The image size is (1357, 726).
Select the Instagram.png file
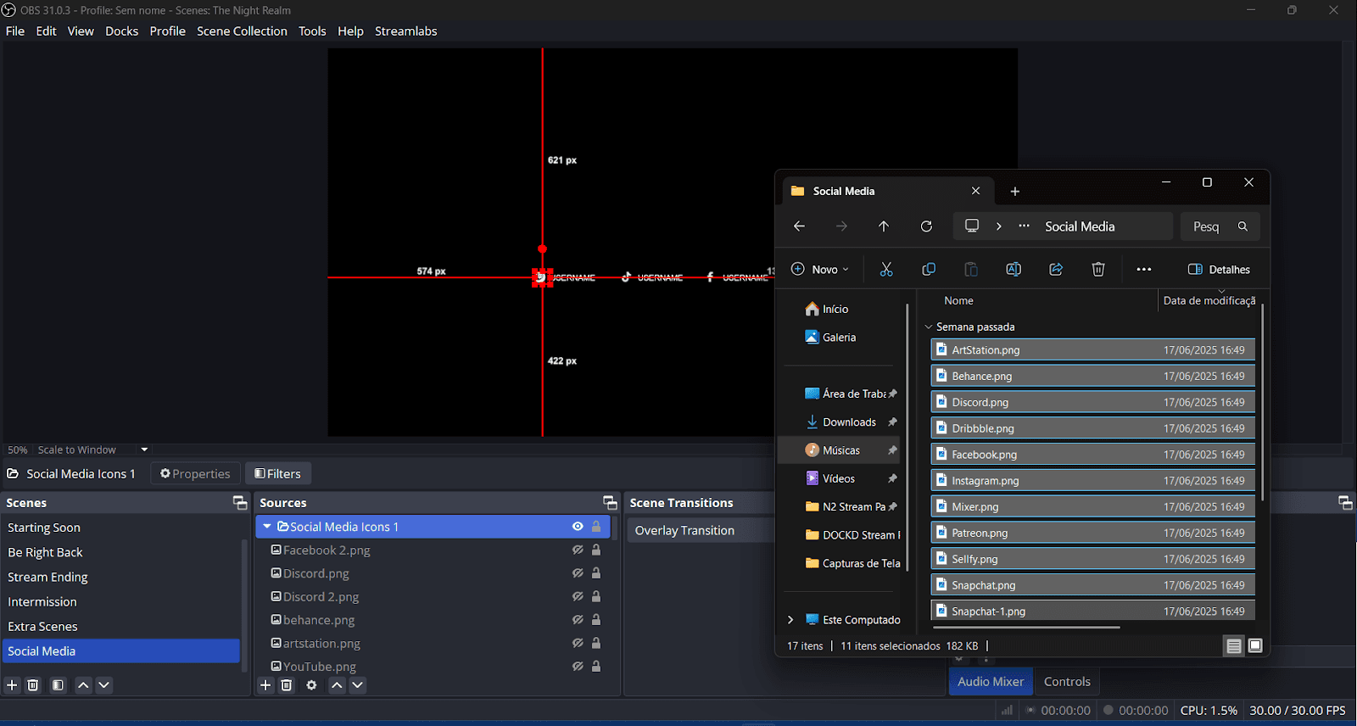1092,481
